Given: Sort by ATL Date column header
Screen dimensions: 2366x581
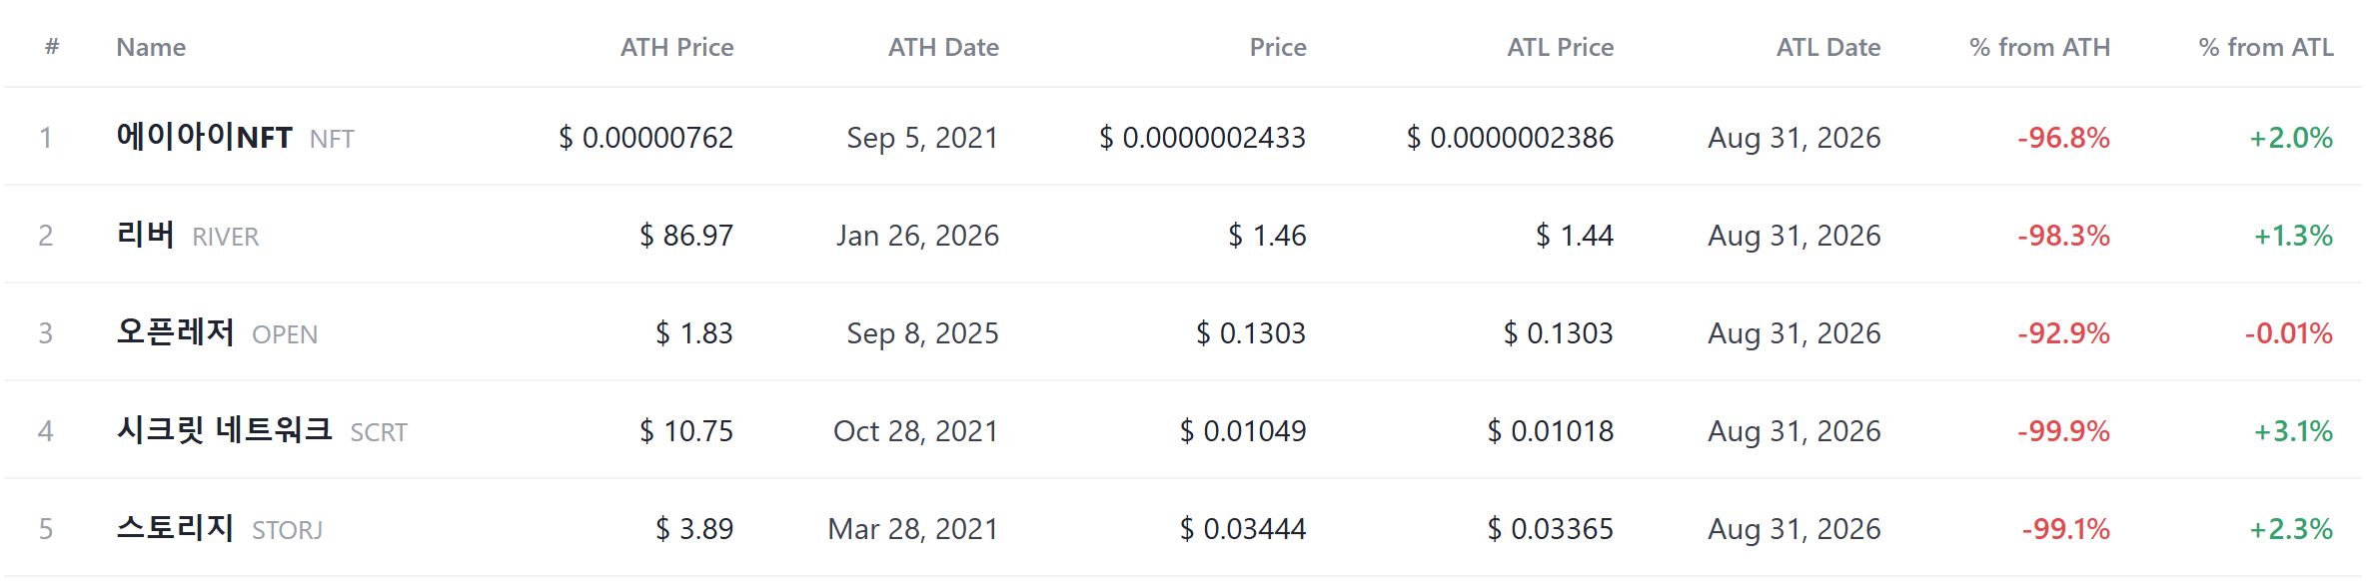Looking at the screenshot, I should (1828, 47).
